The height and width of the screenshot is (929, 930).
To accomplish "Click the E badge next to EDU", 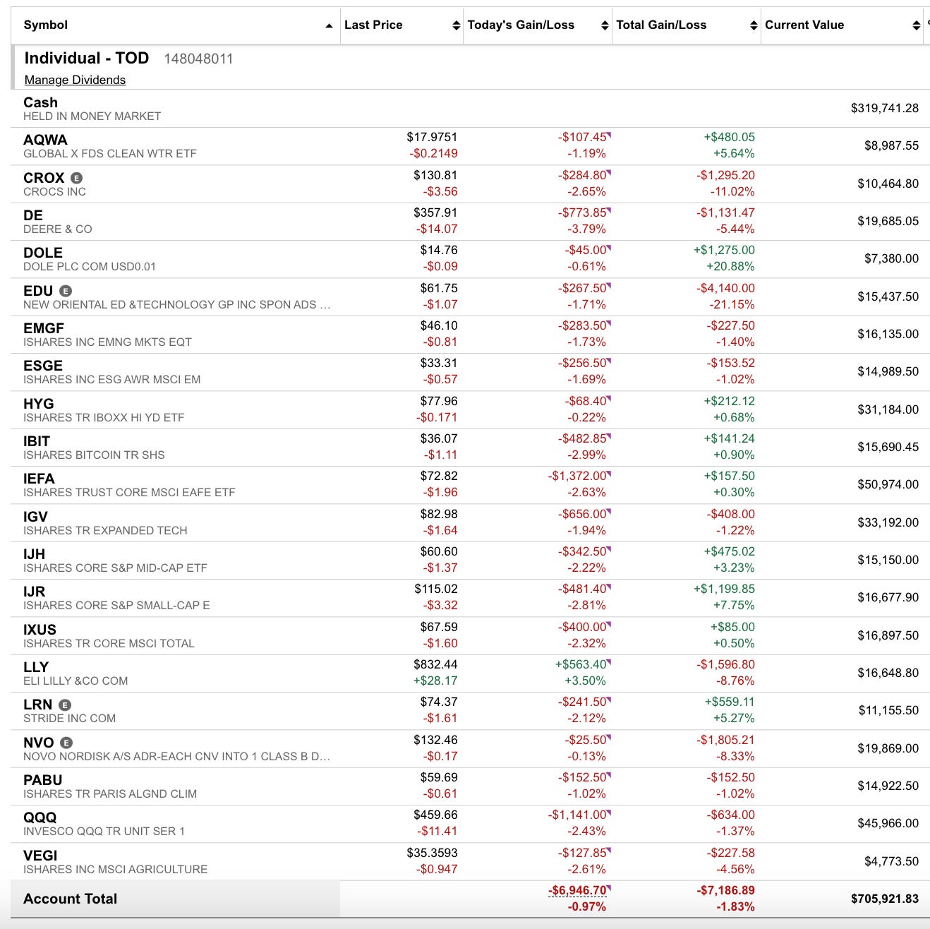I will pos(65,291).
